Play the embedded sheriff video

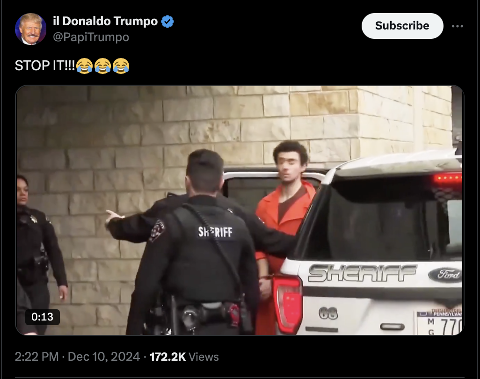click(240, 210)
